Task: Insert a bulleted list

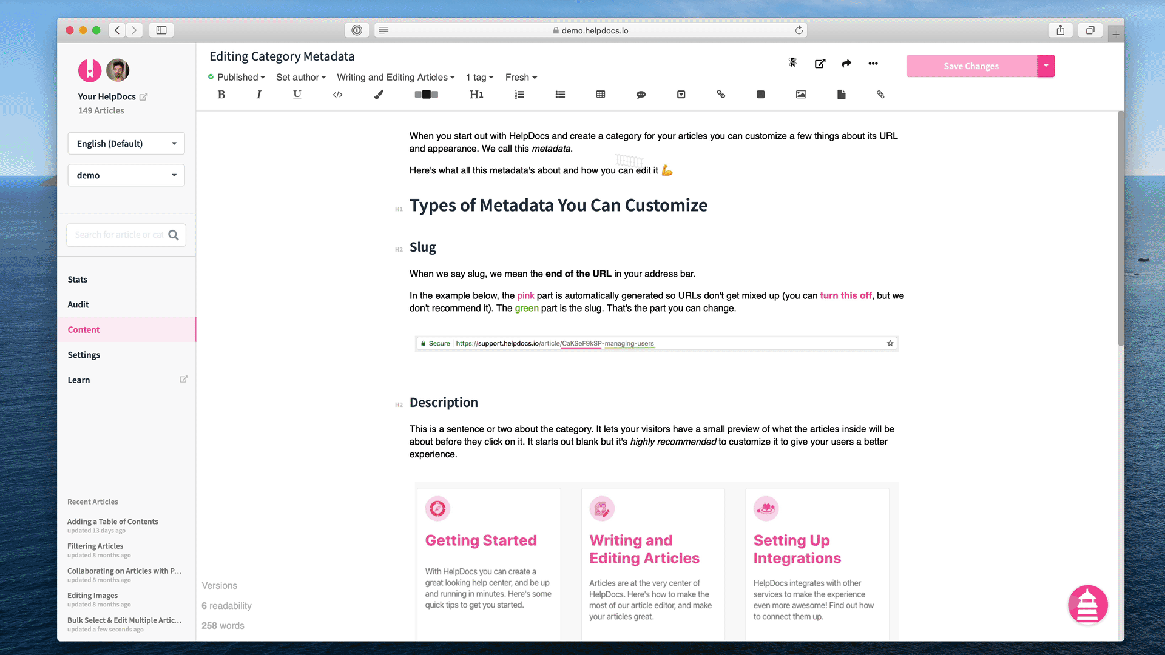Action: [x=560, y=94]
